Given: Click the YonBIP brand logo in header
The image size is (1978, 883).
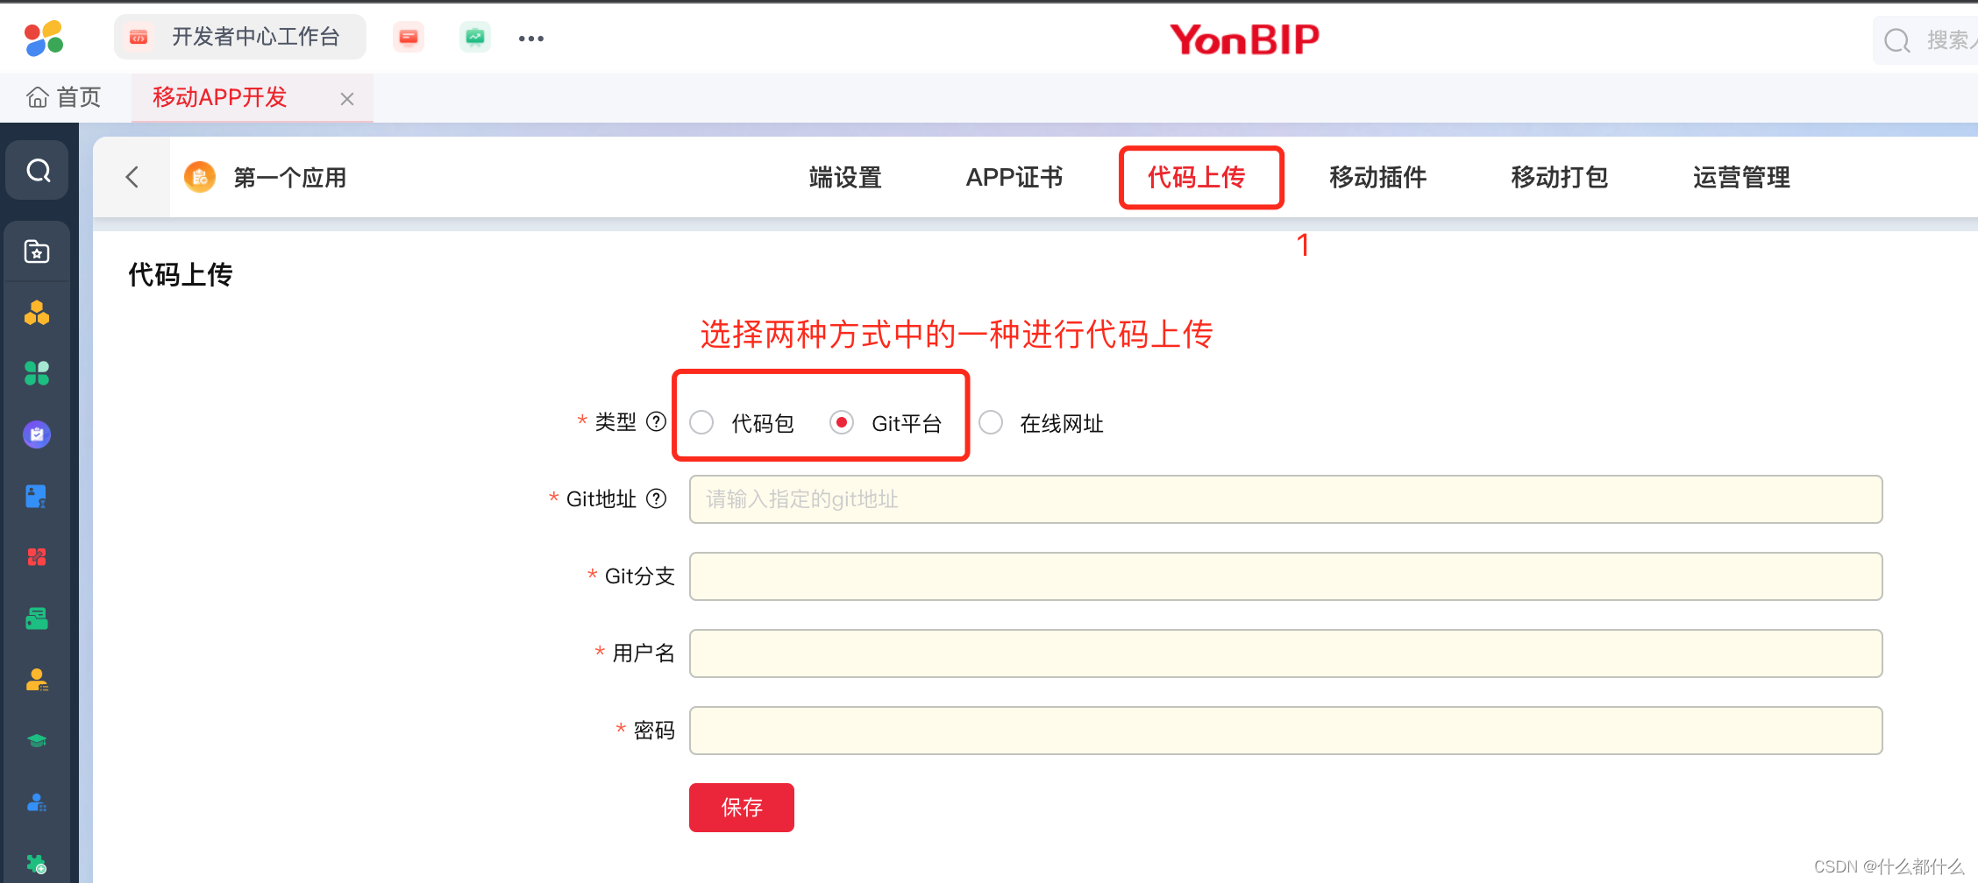Looking at the screenshot, I should pos(1244,39).
